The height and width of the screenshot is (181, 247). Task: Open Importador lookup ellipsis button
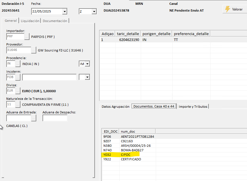tap(27, 36)
